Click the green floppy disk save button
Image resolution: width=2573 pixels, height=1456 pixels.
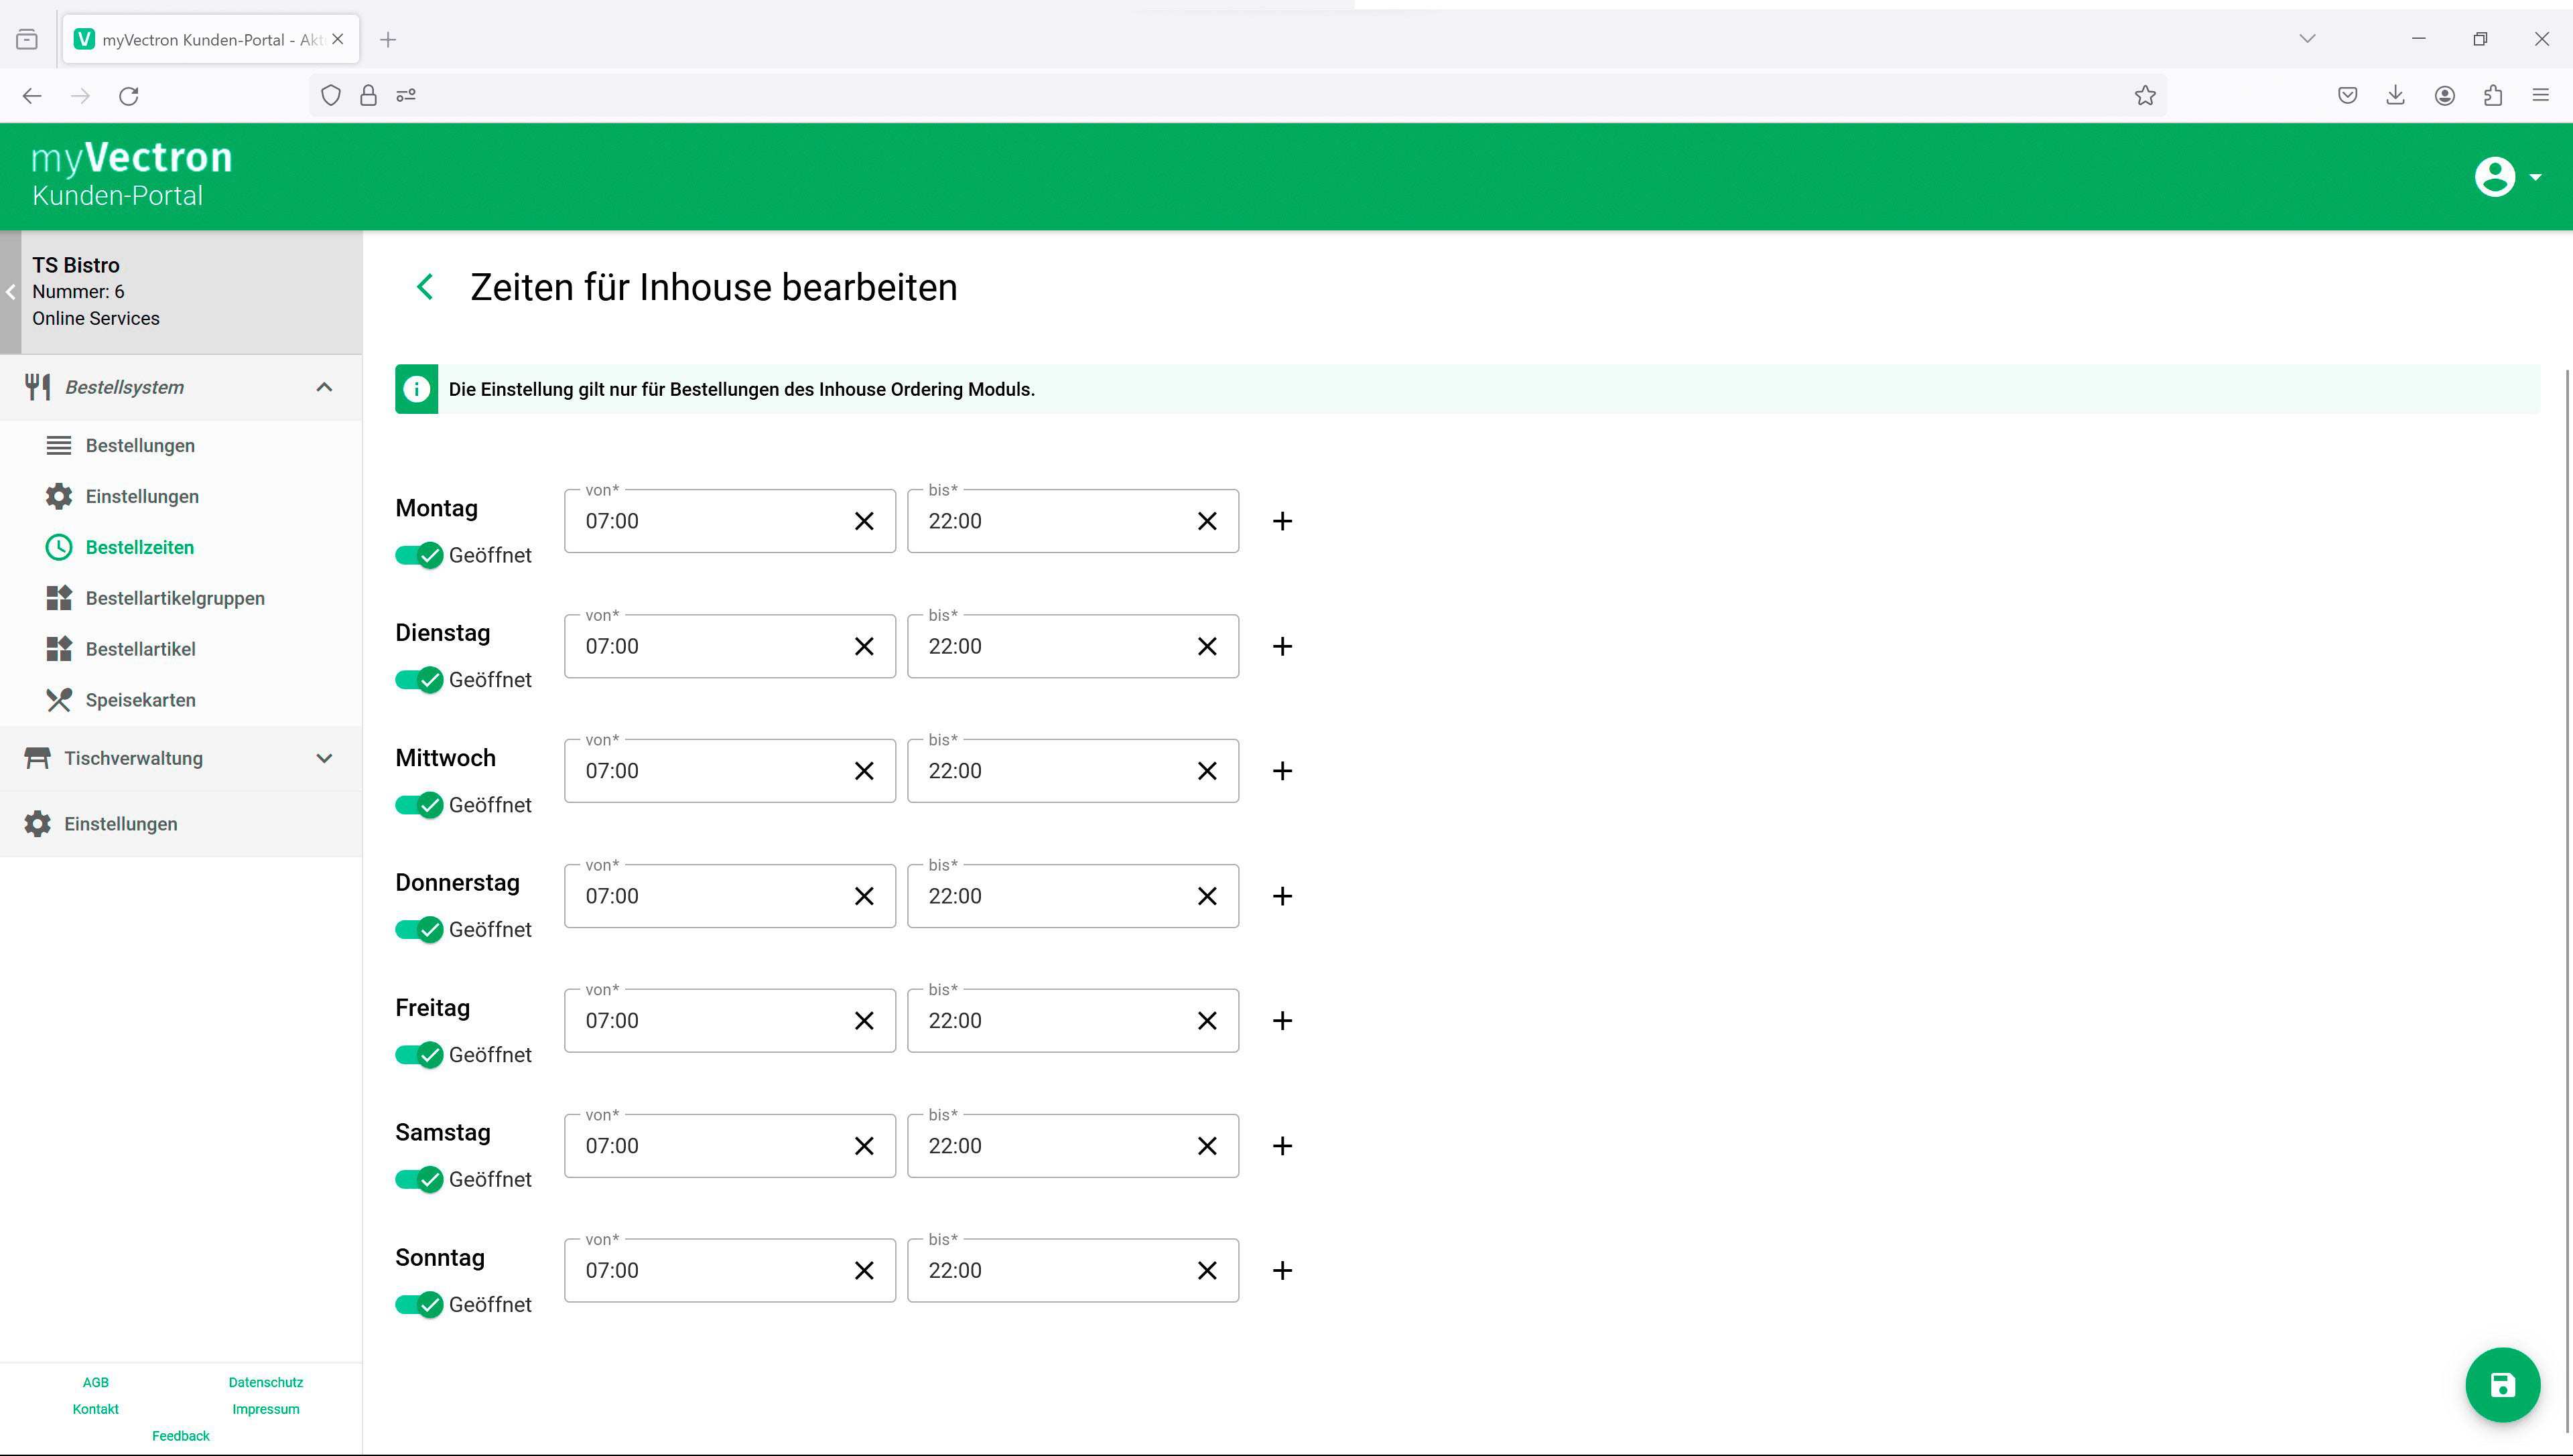(2502, 1385)
